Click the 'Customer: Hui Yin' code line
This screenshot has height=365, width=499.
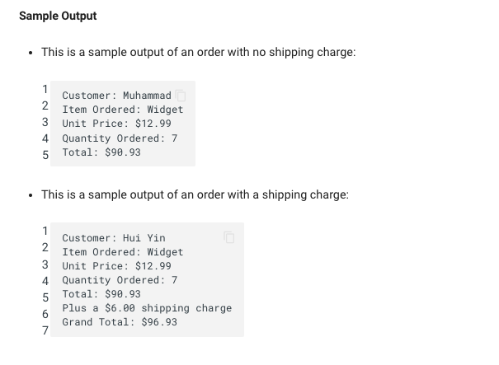(x=114, y=238)
